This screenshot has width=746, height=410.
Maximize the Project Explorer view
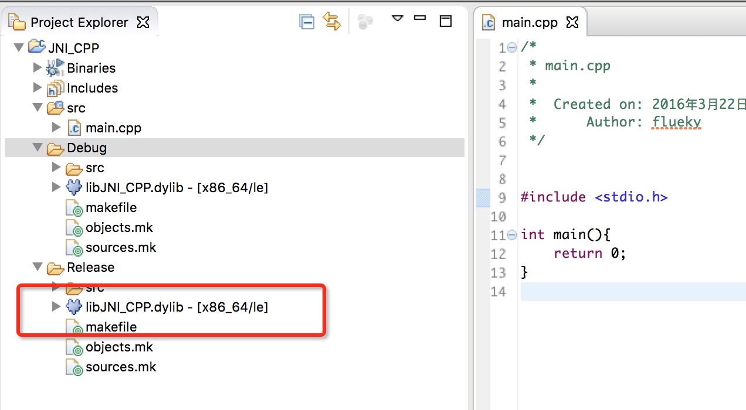(446, 21)
